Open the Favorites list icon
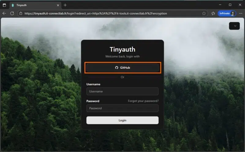The height and width of the screenshot is (152, 245). (x=213, y=13)
